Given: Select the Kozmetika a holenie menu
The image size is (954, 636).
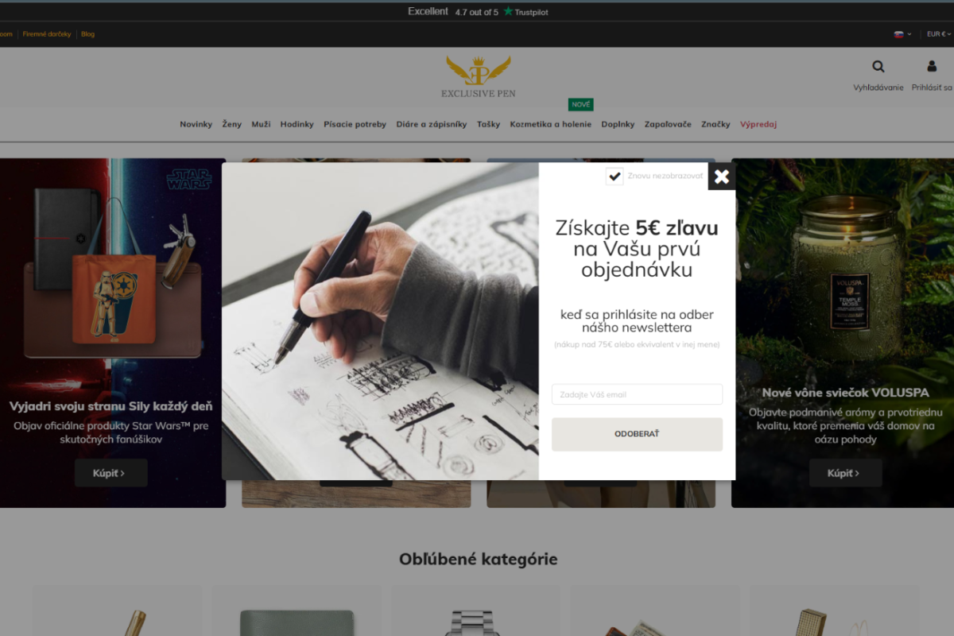Looking at the screenshot, I should pos(551,124).
